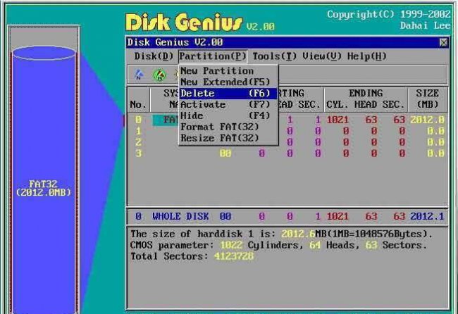Image resolution: width=458 pixels, height=314 pixels.
Task: Click the 2012.1 whole disk size value
Action: coord(427,216)
